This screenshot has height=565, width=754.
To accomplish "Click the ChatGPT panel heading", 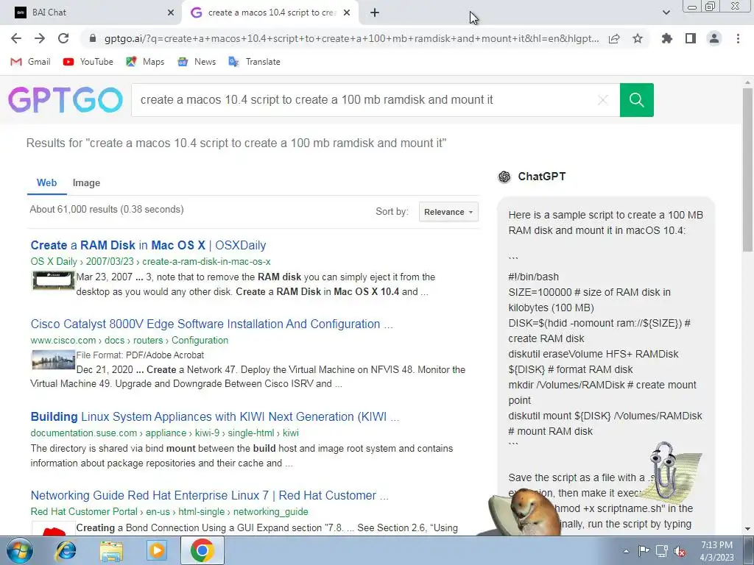I will pyautogui.click(x=541, y=177).
